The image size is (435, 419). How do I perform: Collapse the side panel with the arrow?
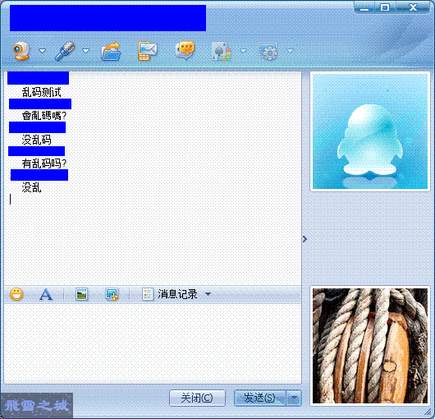[304, 239]
